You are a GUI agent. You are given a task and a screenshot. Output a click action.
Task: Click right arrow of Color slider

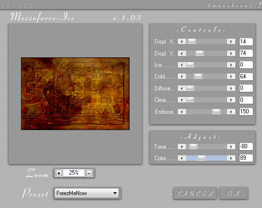coord(231,158)
